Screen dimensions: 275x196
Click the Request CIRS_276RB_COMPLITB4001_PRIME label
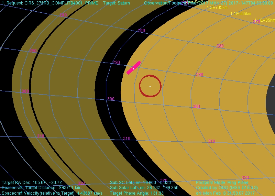(x=50, y=3)
